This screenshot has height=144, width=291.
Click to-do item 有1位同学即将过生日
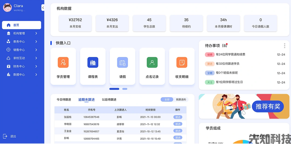click(x=229, y=82)
